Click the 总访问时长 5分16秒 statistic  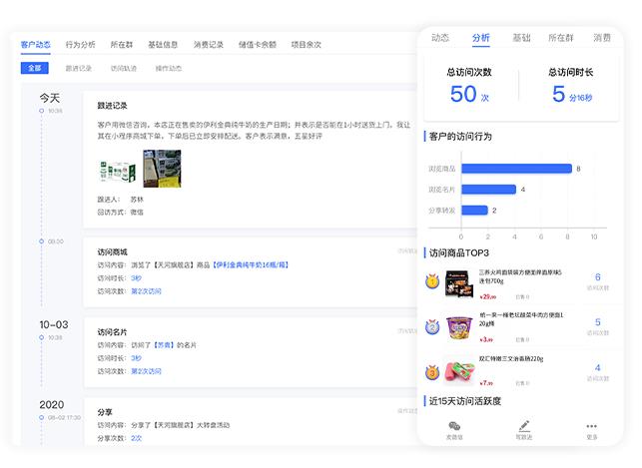coord(571,86)
